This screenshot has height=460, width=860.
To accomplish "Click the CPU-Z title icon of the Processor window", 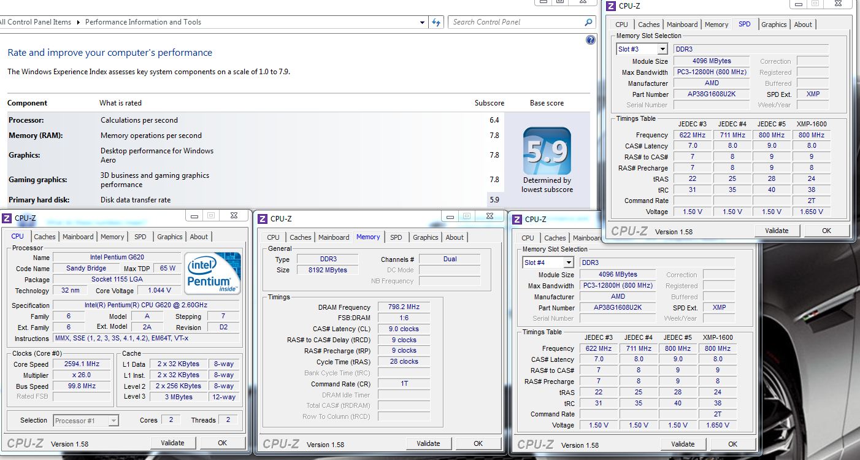I will 7,218.
